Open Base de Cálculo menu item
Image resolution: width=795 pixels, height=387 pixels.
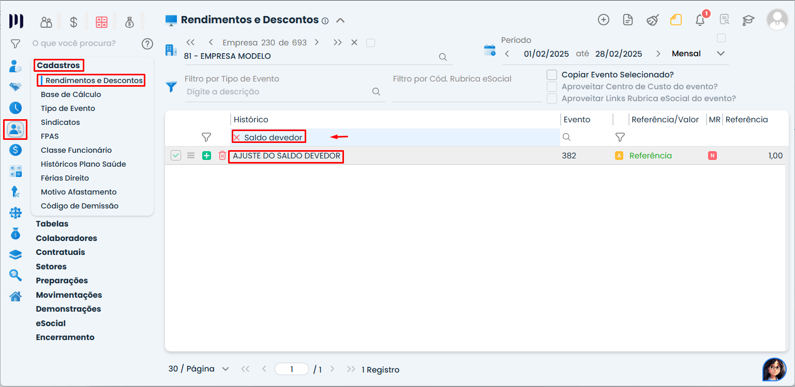click(71, 94)
